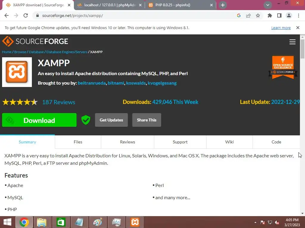Open the Files tab
The image size is (305, 228).
pyautogui.click(x=78, y=142)
